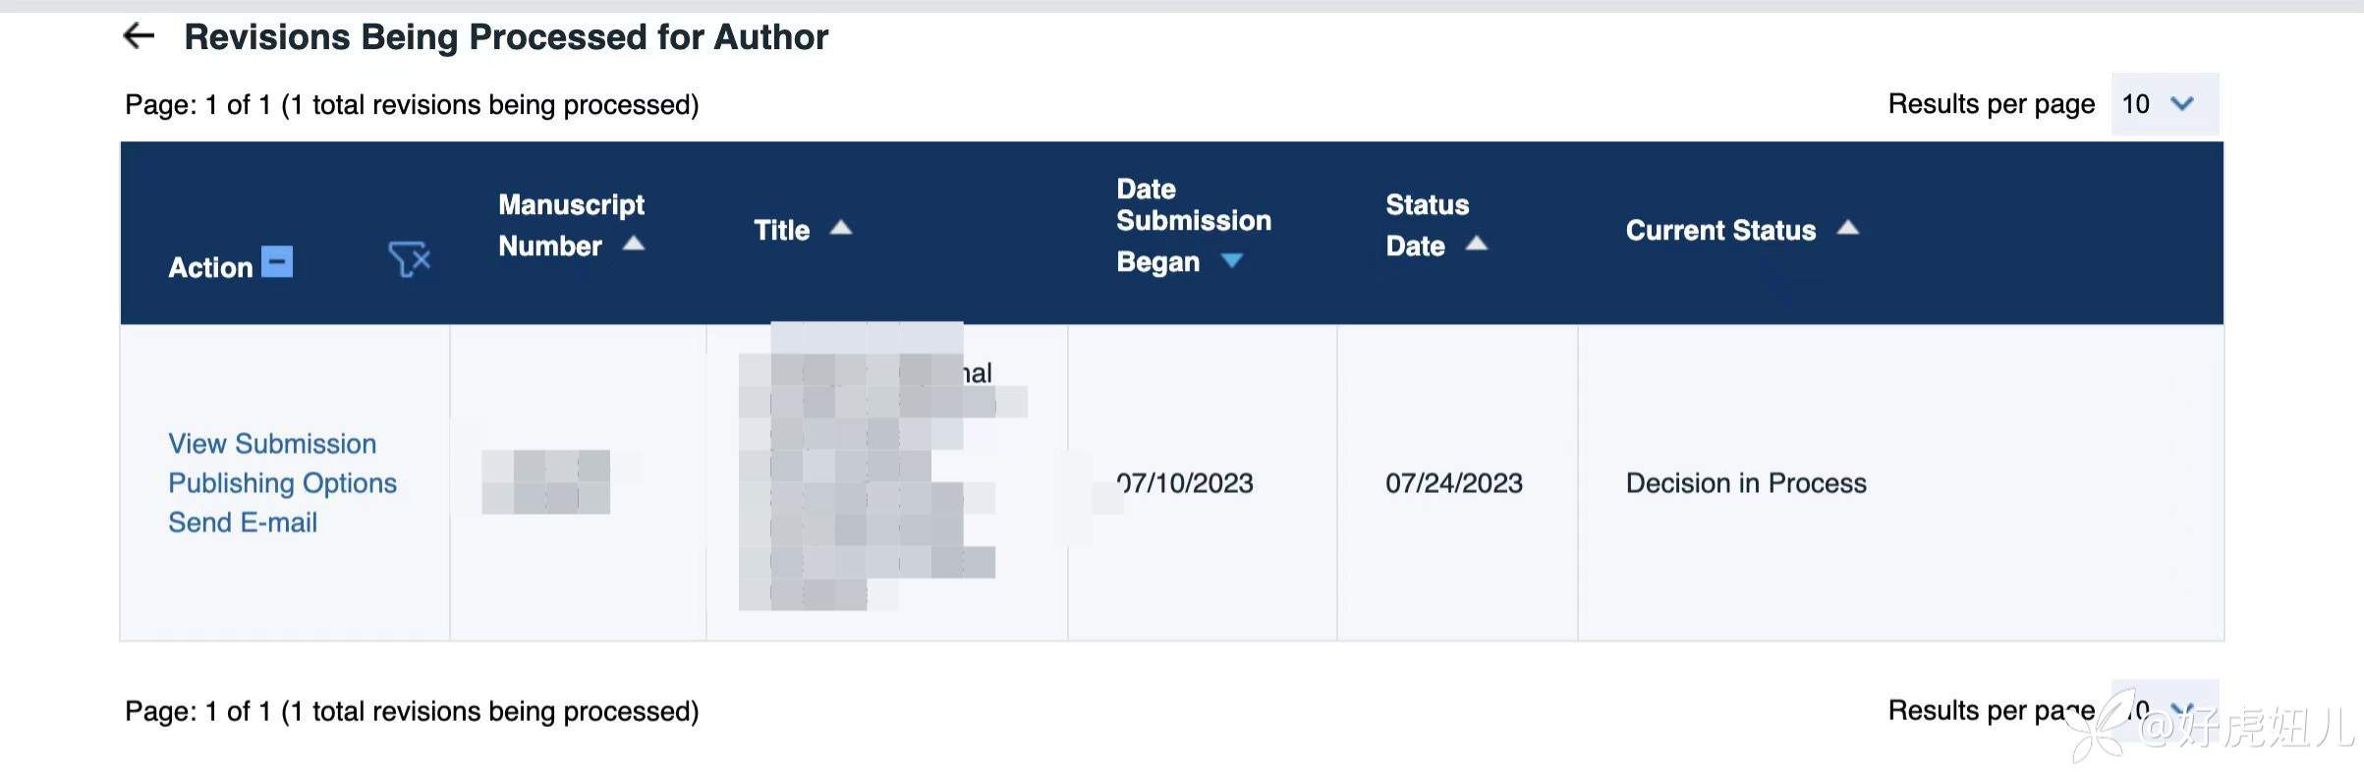Screen dimensions: 2364x773
Task: Sort by Manuscript Number ascending arrow
Action: point(634,244)
